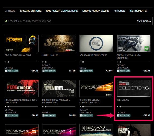The width and height of the screenshot is (154, 136).
Task: Add Project N3Z-3 NI Massive to cart
Action: click(x=12, y=71)
